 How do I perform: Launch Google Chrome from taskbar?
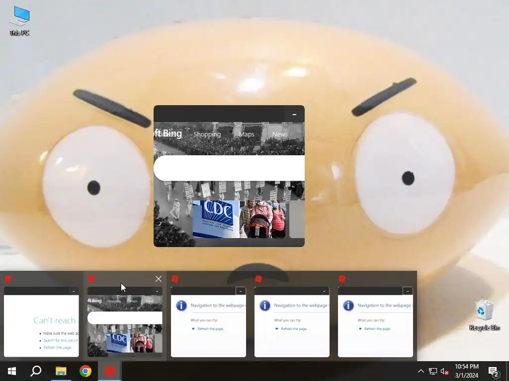pyautogui.click(x=85, y=371)
